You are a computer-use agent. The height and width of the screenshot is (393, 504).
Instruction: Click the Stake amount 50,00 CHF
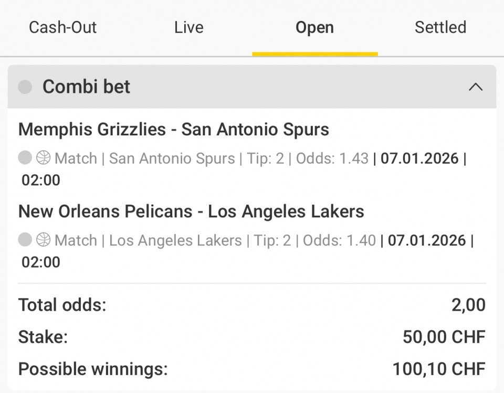point(444,337)
